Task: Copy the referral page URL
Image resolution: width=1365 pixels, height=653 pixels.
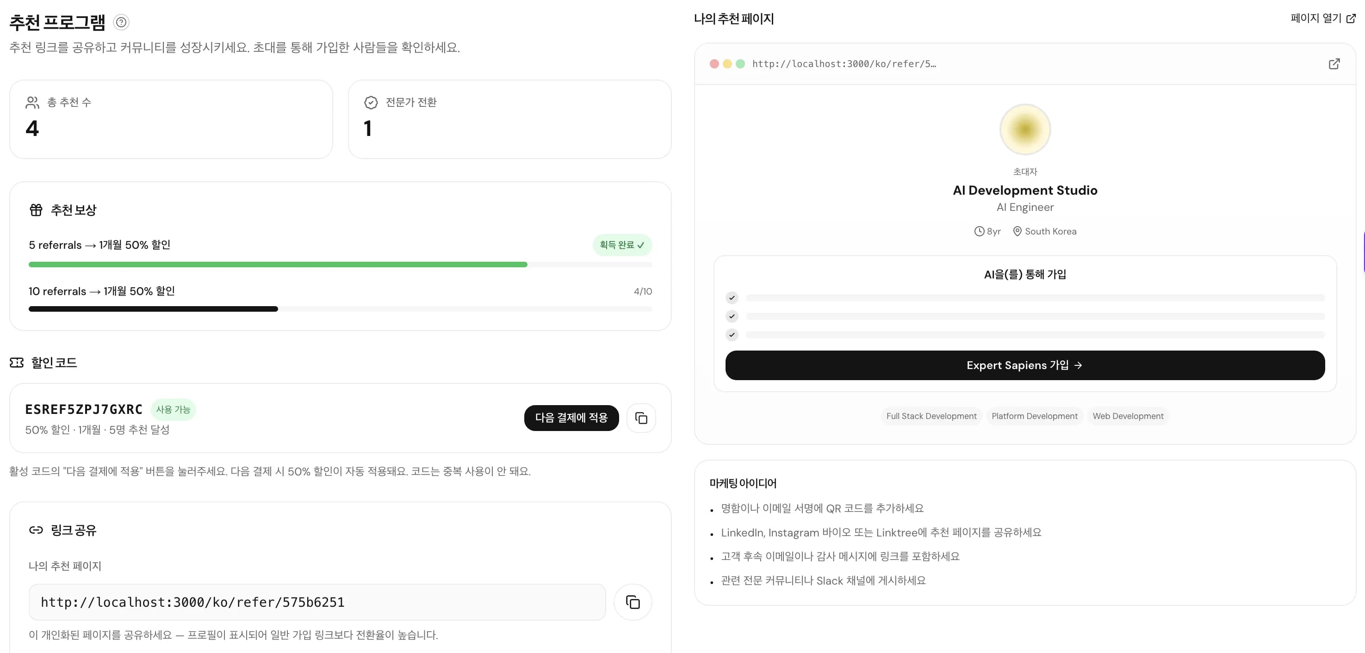Action: [x=633, y=602]
